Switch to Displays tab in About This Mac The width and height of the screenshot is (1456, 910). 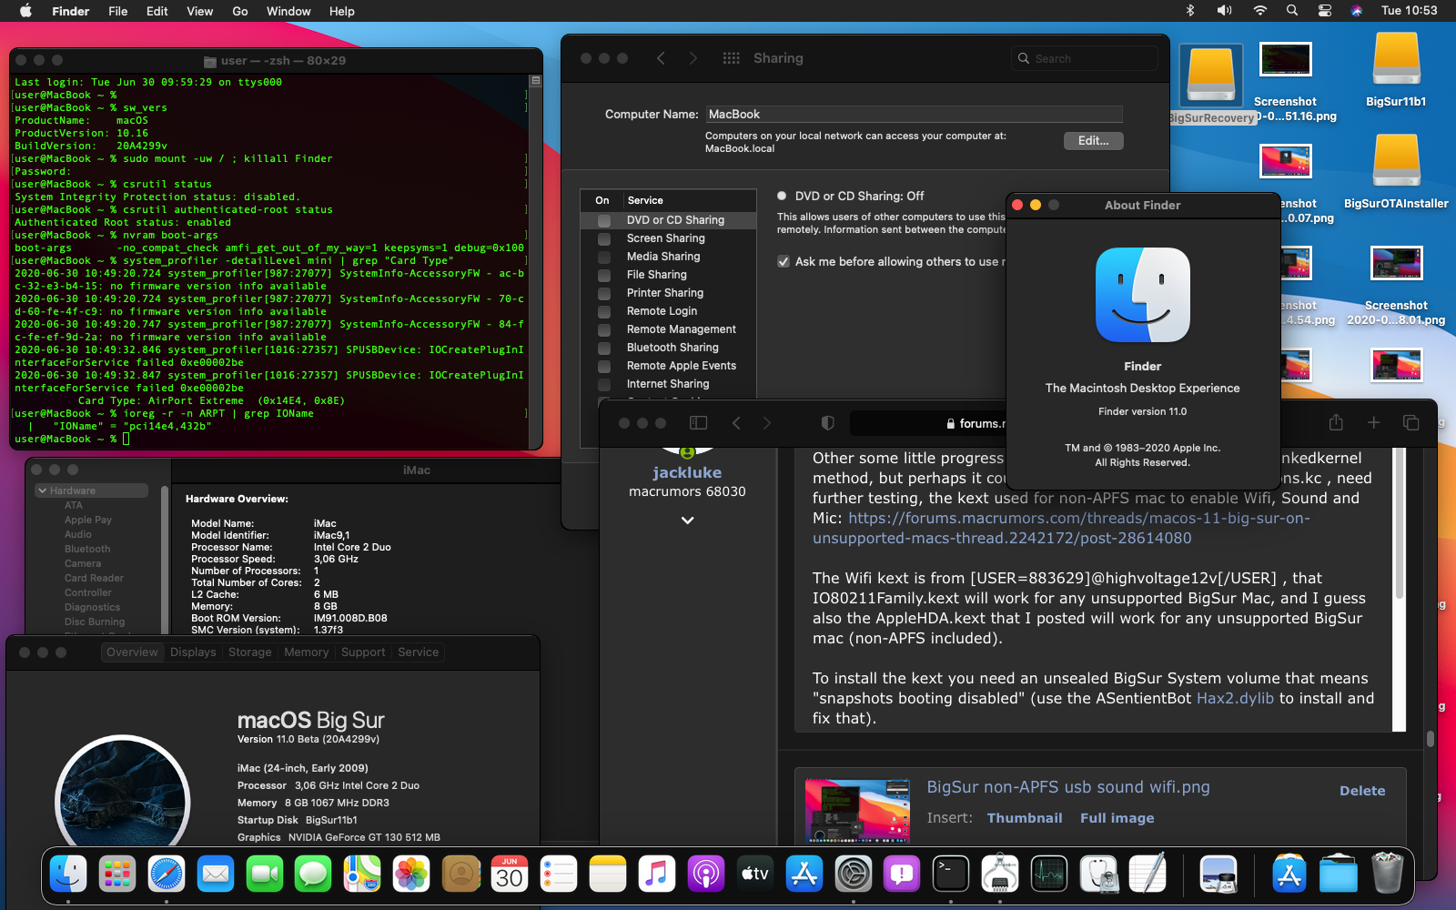point(193,652)
